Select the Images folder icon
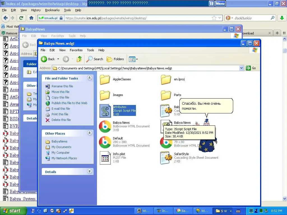 pos(105,95)
